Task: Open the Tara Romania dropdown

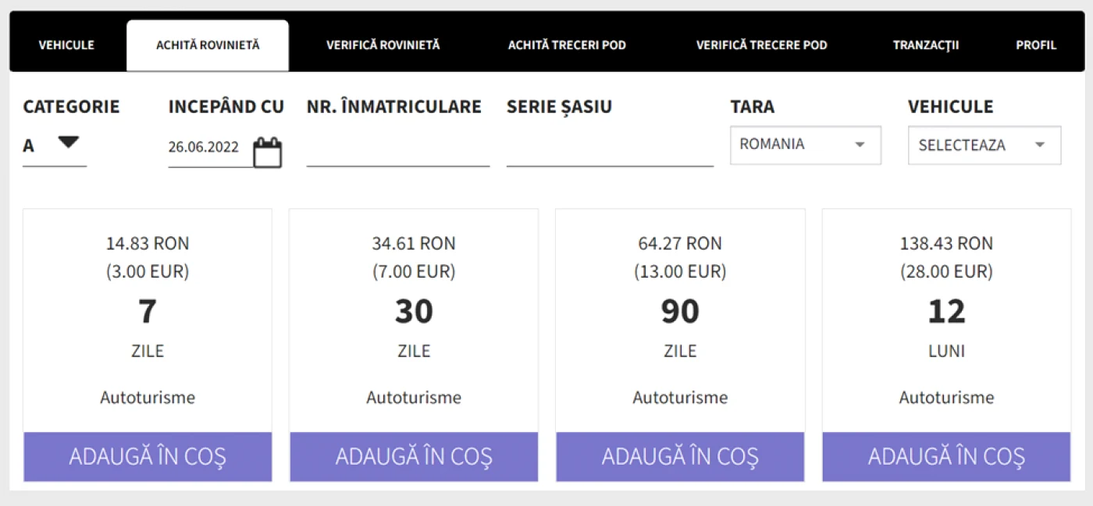Action: (805, 145)
